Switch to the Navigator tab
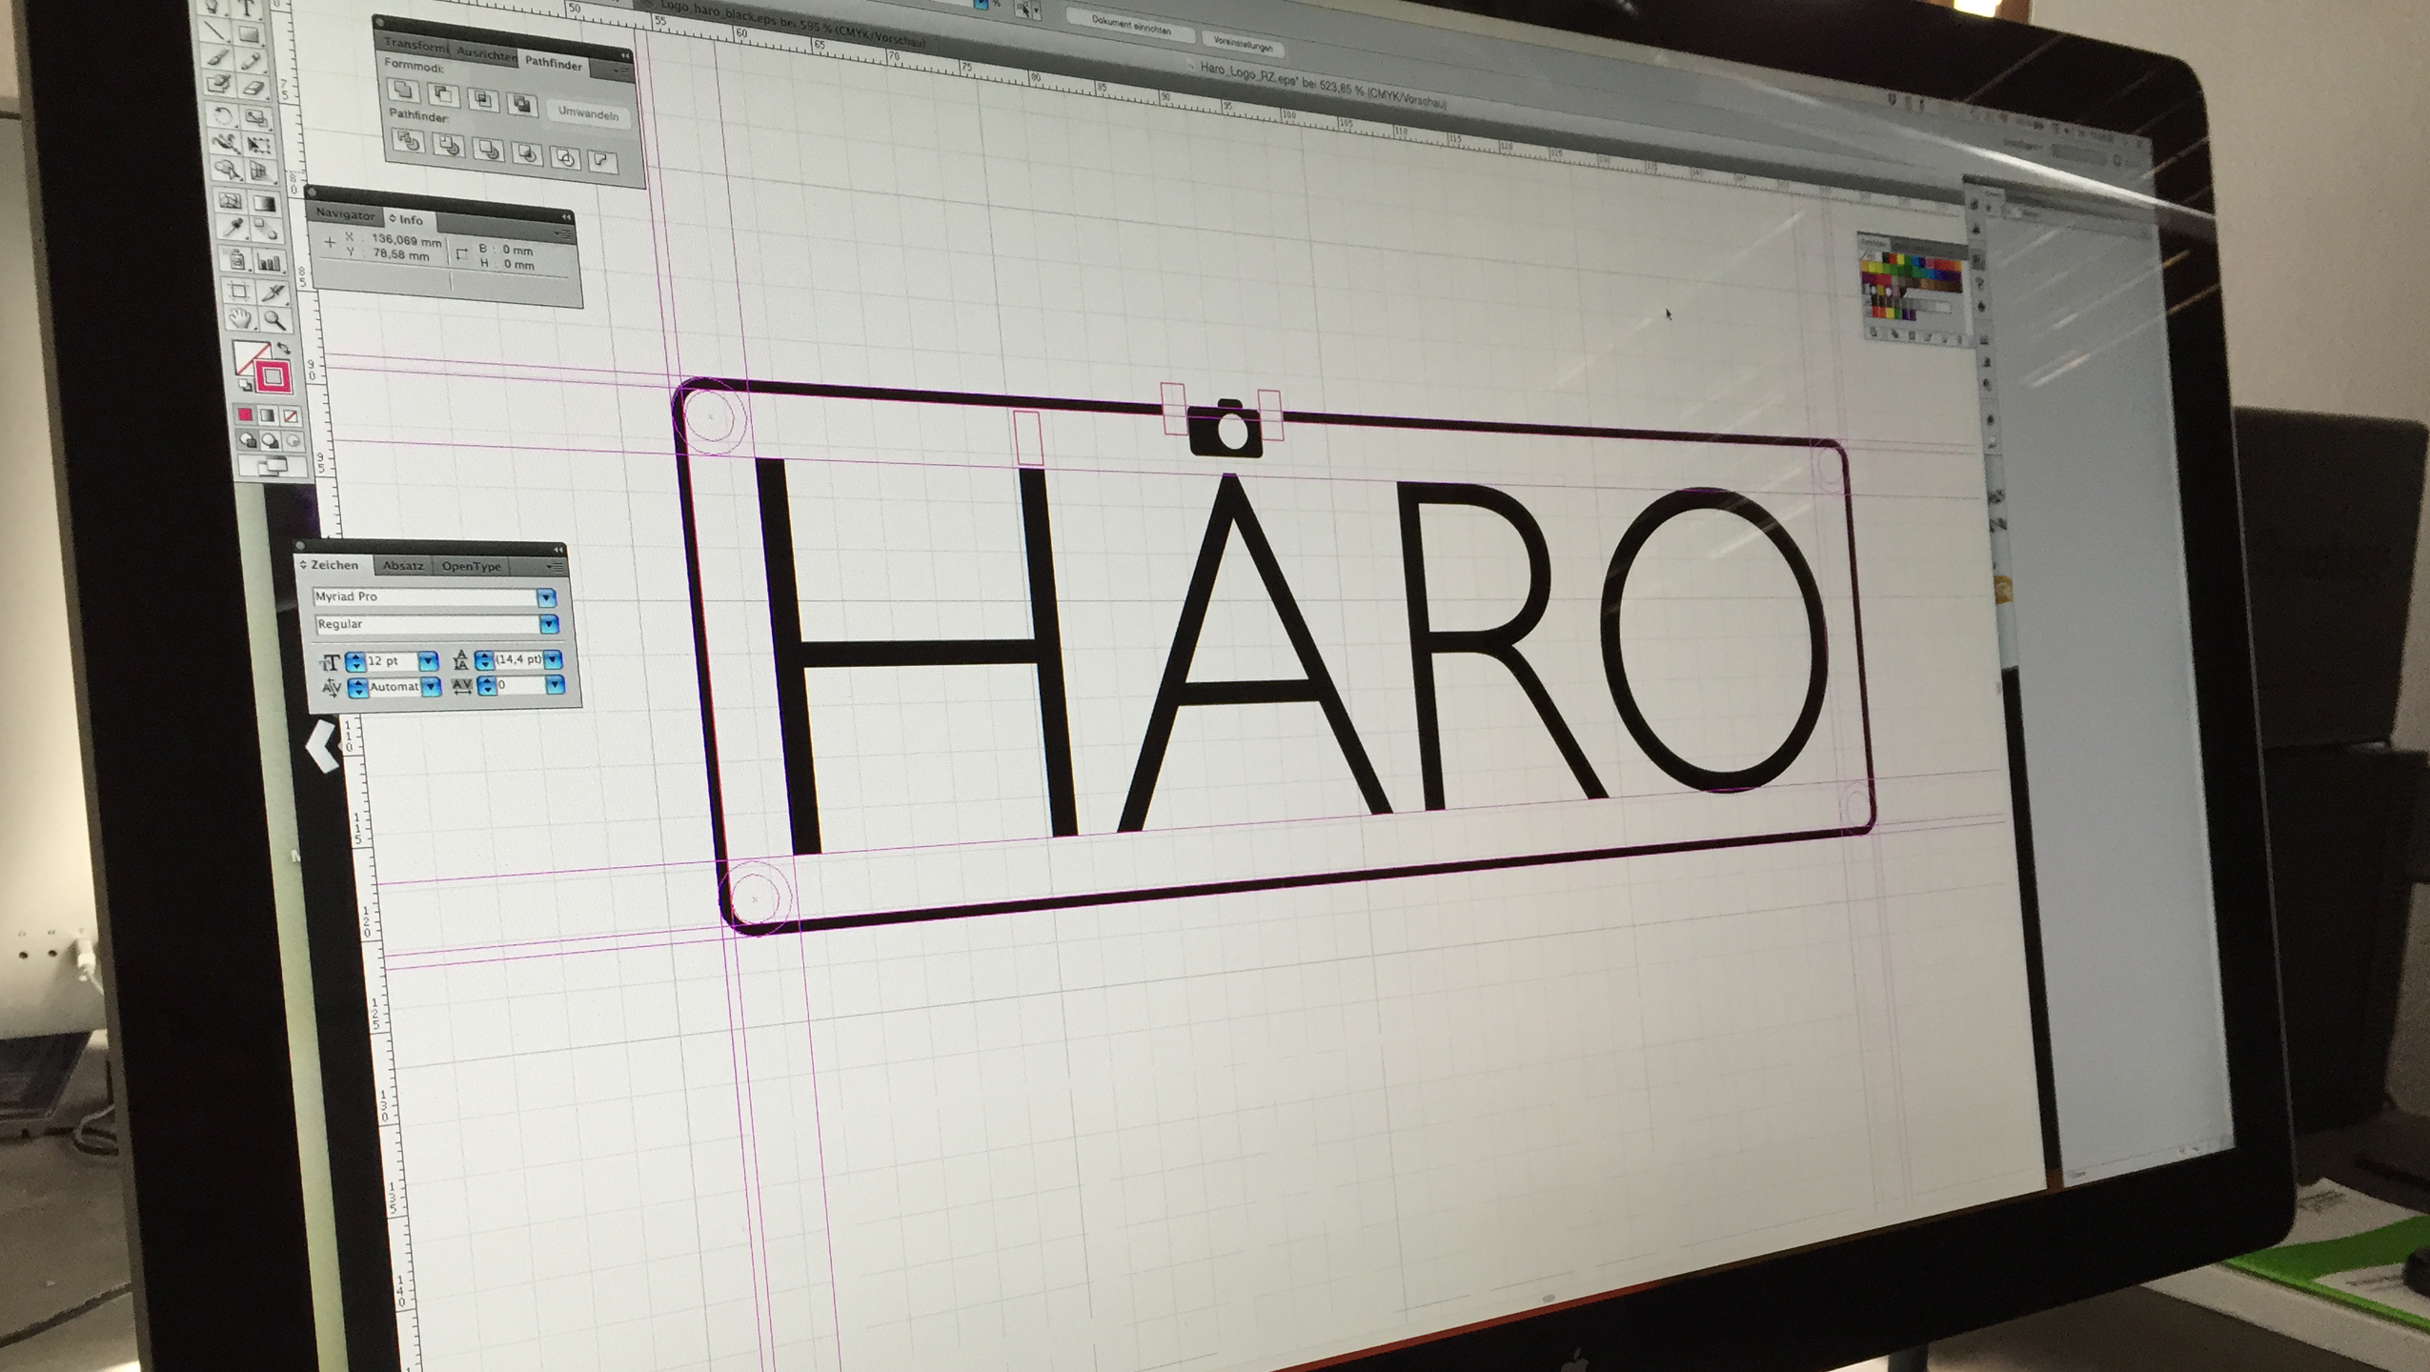 [x=345, y=215]
